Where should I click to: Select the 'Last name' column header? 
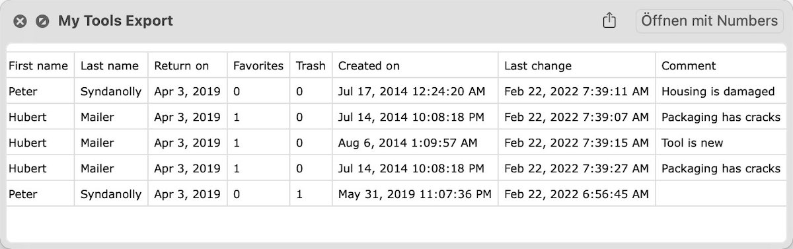[111, 65]
